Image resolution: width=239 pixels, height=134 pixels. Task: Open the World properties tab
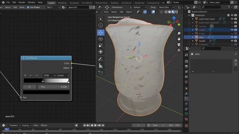(186, 82)
